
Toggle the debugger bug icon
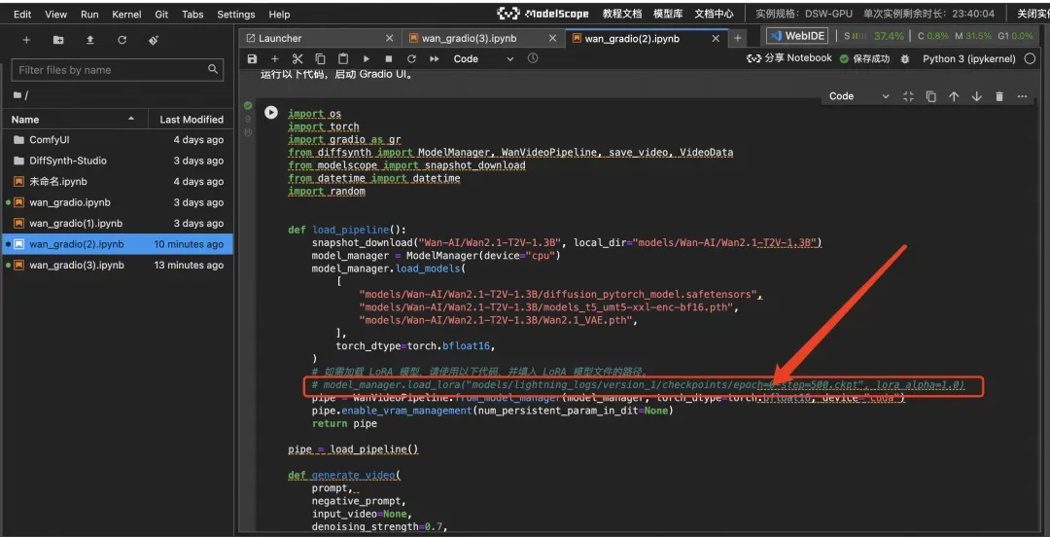[904, 59]
